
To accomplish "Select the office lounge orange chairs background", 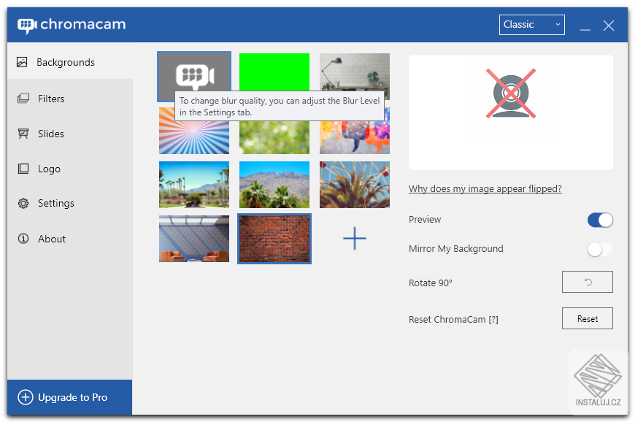I will pos(194,239).
